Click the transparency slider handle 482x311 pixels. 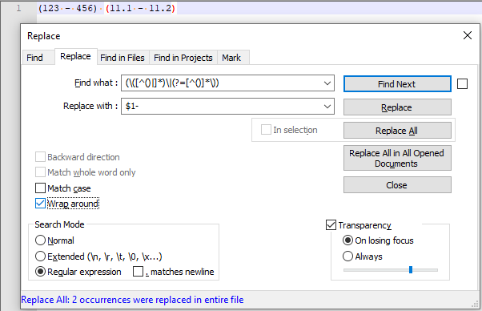tap(411, 270)
